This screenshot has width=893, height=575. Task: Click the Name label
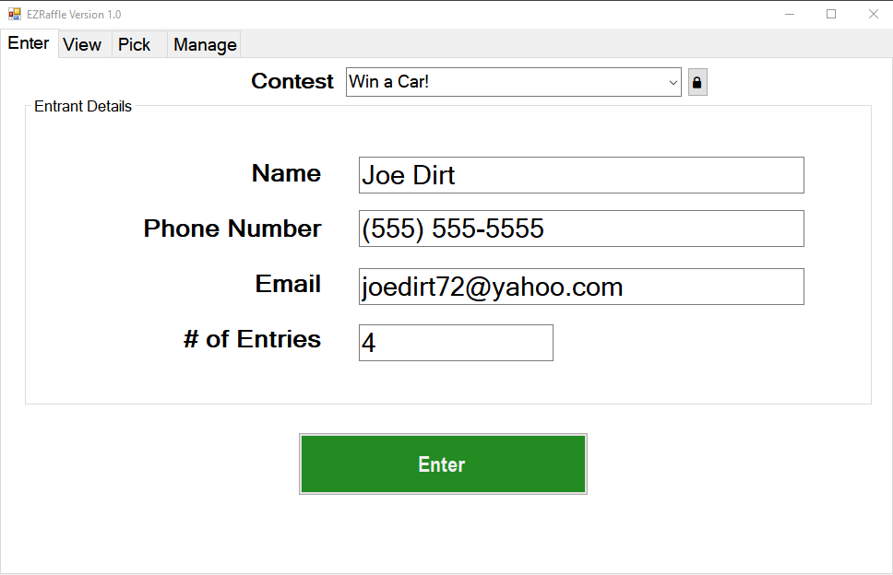click(x=287, y=173)
